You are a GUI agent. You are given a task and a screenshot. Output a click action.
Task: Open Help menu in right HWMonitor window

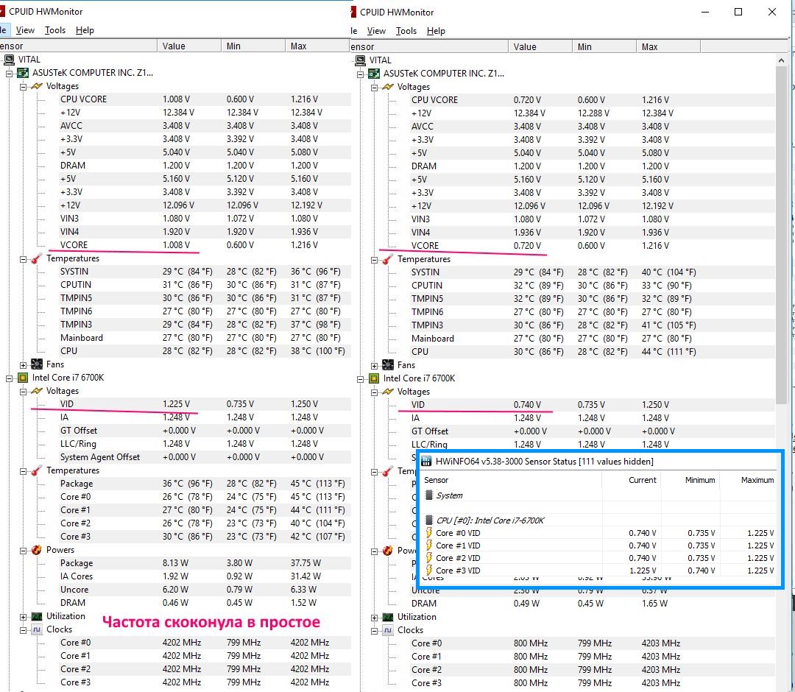click(436, 32)
